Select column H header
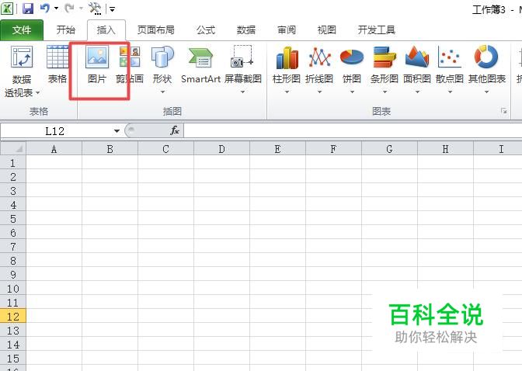 pos(445,149)
